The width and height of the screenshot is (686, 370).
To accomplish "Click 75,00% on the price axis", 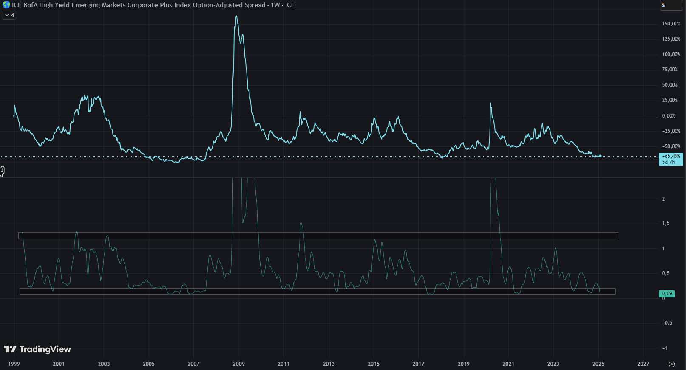I will (x=670, y=70).
